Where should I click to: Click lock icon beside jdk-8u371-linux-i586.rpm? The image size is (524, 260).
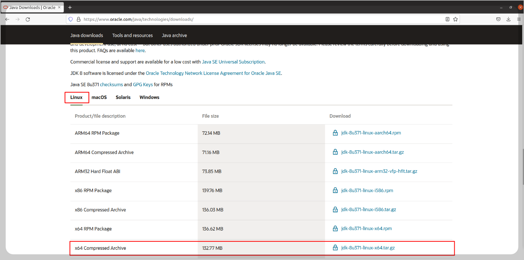[x=335, y=190]
